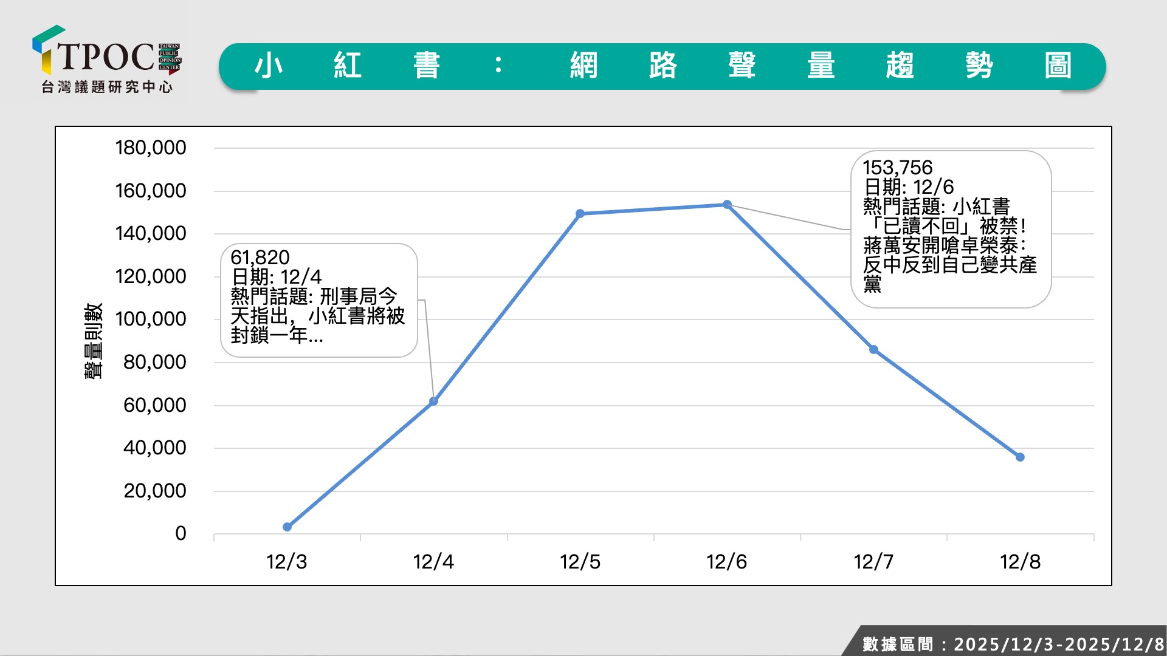Image resolution: width=1167 pixels, height=656 pixels.
Task: Click the 12/7 data point marker
Action: (x=873, y=350)
